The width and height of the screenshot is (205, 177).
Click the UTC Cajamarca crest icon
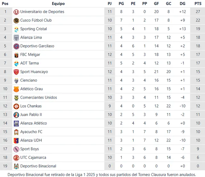click(16, 158)
